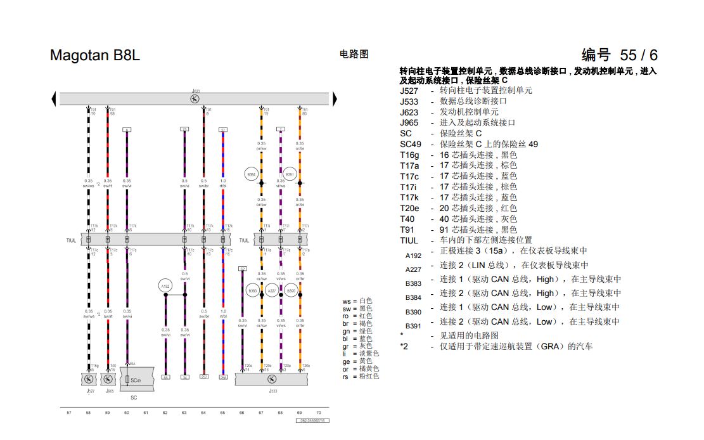
Task: Click track number 66 on the bottom scale
Action: (x=241, y=413)
